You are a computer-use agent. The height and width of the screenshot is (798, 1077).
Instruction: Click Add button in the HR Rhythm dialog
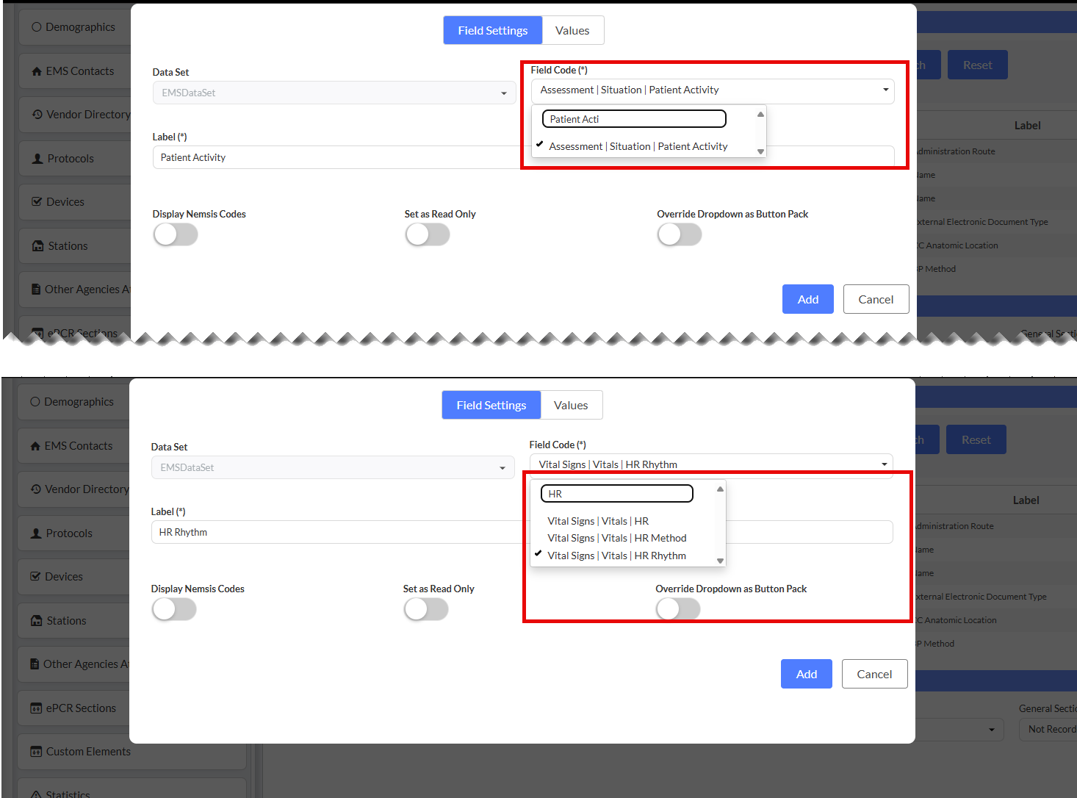[x=807, y=674]
